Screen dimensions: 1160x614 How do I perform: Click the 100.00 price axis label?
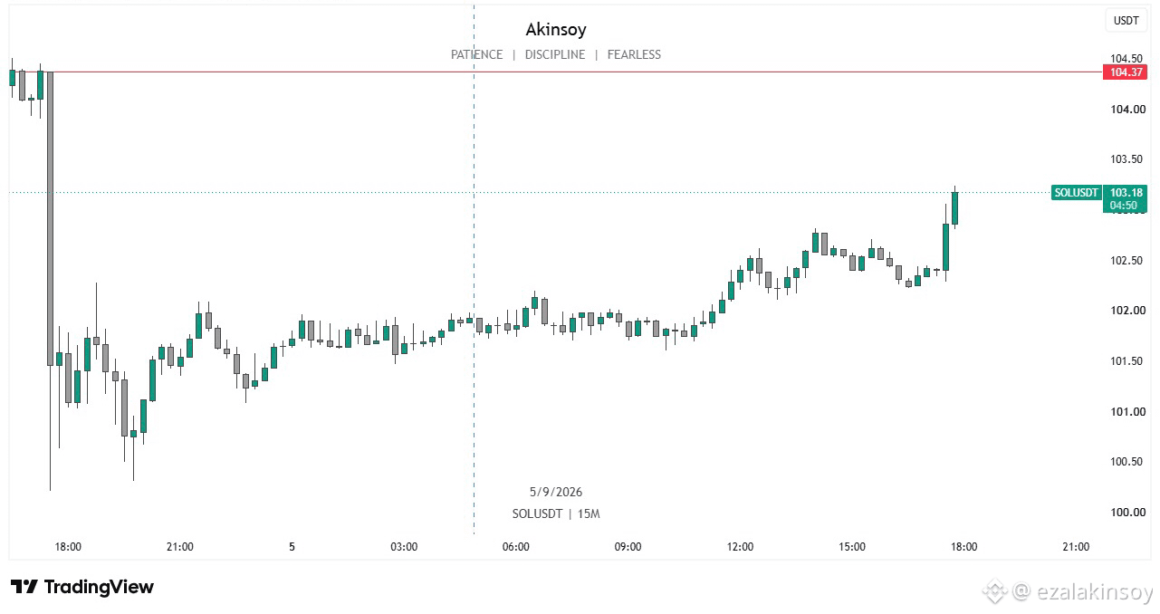[x=1127, y=513]
